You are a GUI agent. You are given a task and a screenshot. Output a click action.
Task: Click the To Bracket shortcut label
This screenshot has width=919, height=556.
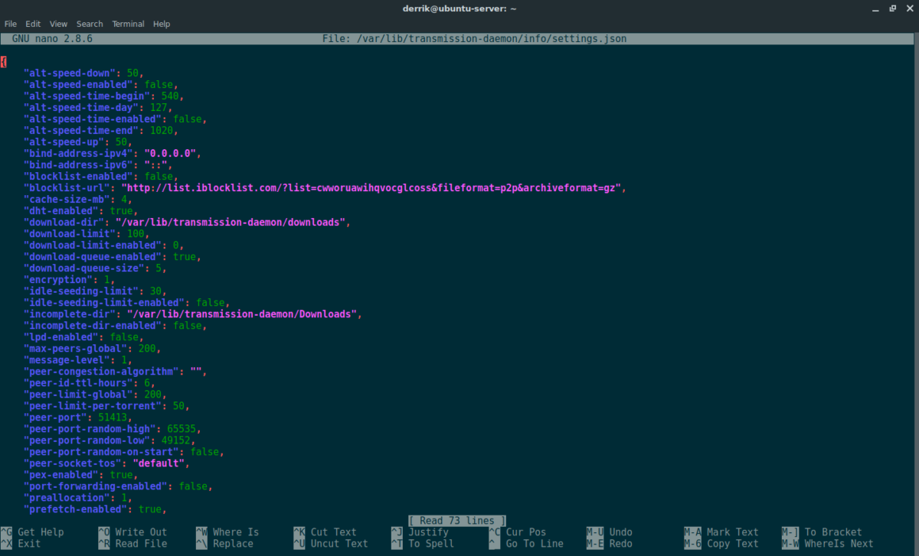(833, 532)
